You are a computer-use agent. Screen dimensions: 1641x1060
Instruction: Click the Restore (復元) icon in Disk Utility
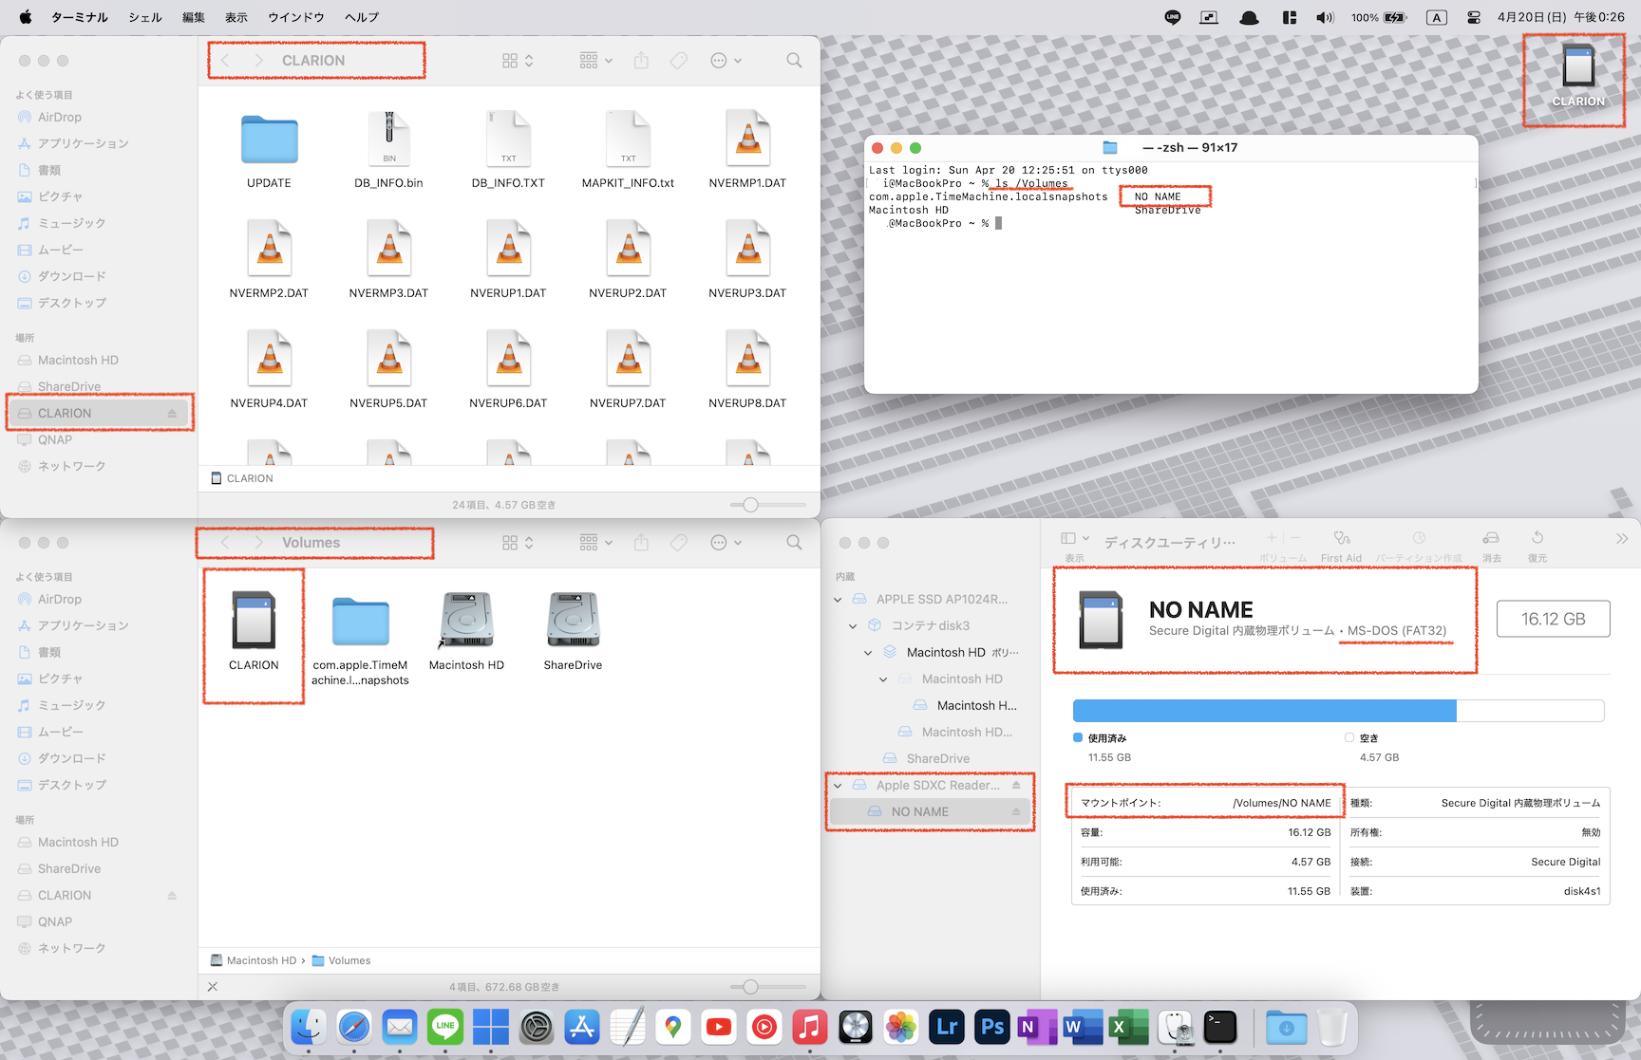point(1537,539)
